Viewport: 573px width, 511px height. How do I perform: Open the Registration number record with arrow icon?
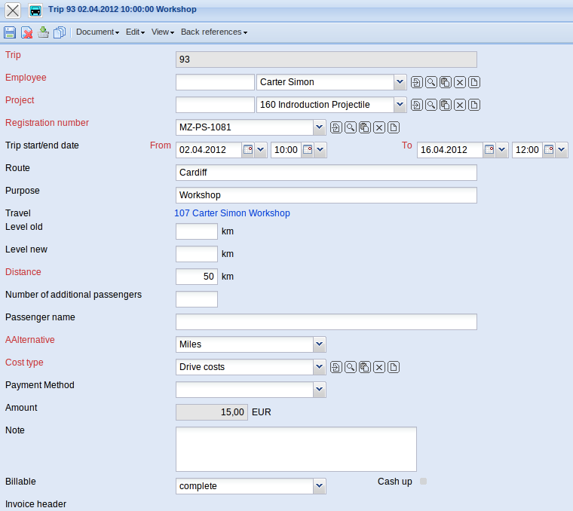pos(336,127)
